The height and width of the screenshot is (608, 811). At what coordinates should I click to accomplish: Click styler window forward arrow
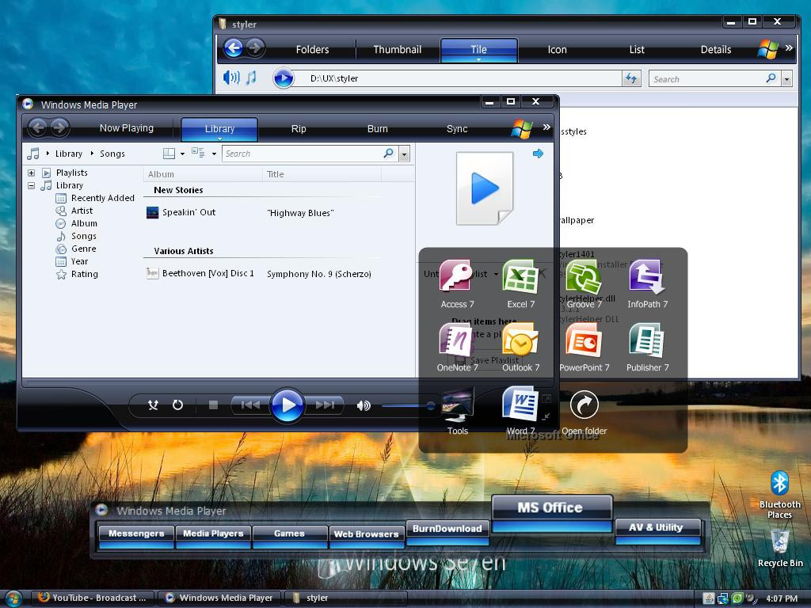point(255,48)
